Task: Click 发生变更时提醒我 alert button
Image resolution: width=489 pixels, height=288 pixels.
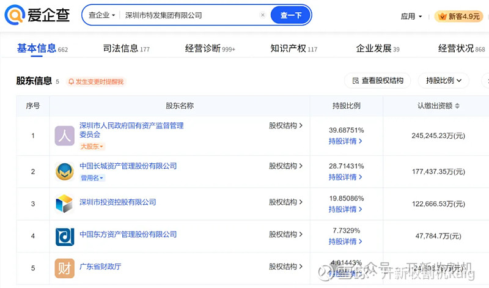Action: coord(96,82)
